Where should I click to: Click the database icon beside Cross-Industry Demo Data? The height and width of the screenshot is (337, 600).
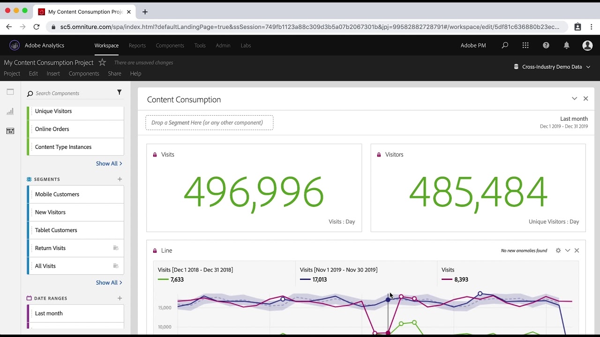click(x=516, y=67)
